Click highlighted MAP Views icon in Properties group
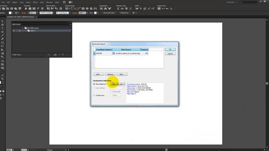 26,8
